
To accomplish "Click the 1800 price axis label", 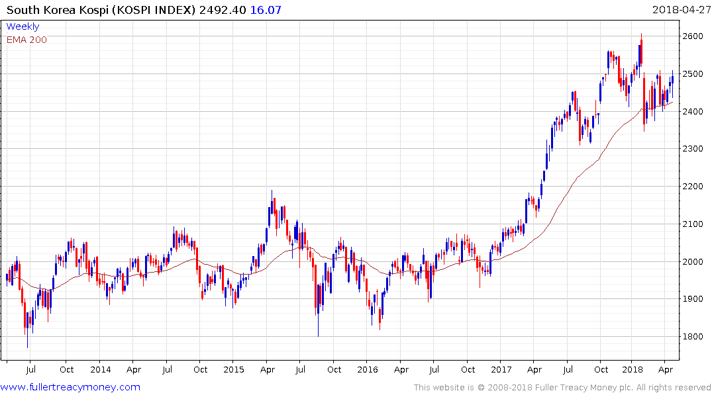I will 693,337.
